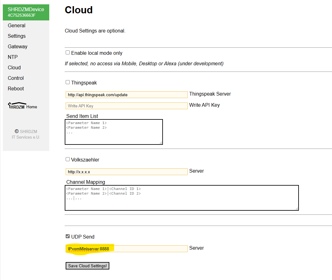Grab the Channel Mapping resize handle
The image size is (332, 280).
[x=297, y=209]
